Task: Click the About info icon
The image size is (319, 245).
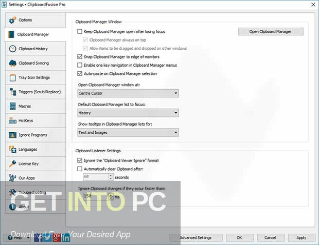Action: pyautogui.click(x=12, y=207)
